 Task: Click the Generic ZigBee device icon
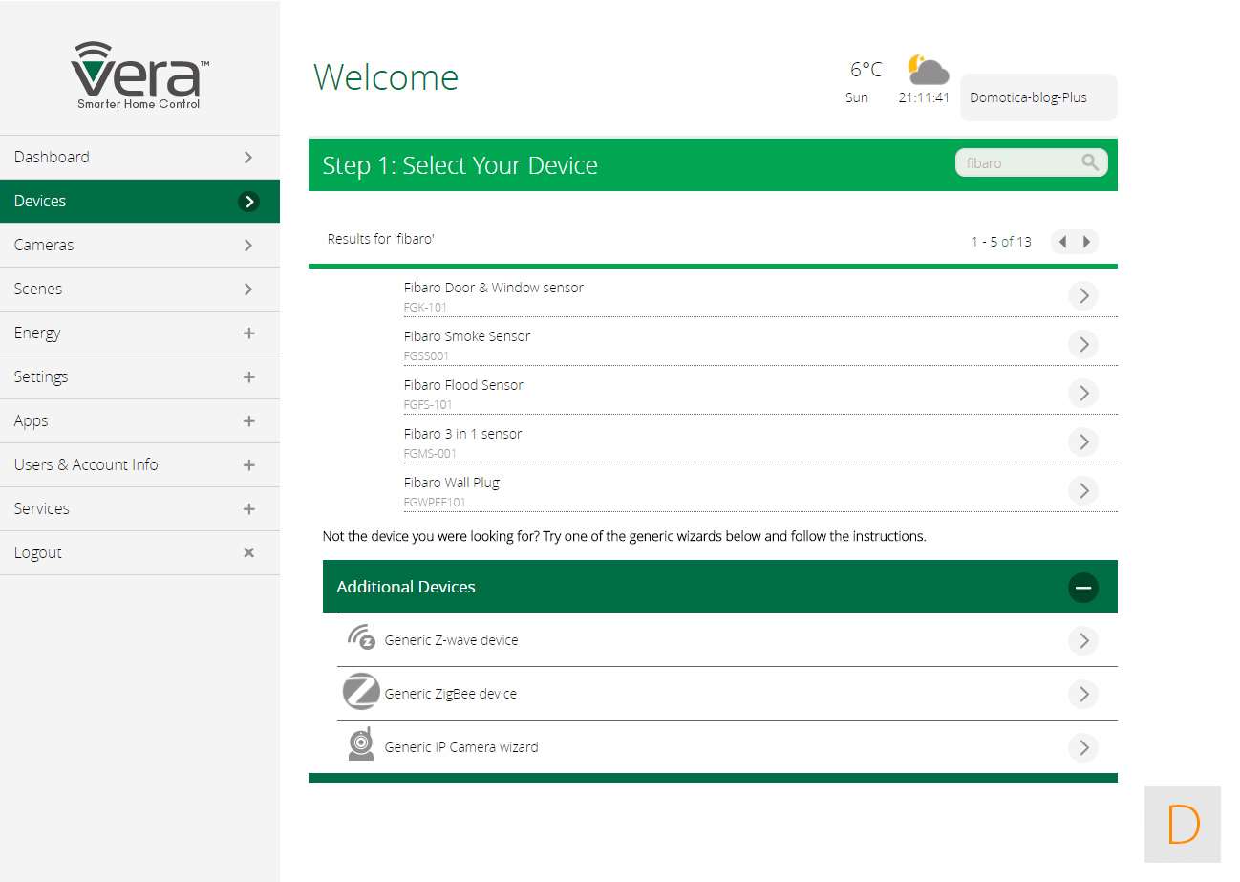[x=361, y=692]
